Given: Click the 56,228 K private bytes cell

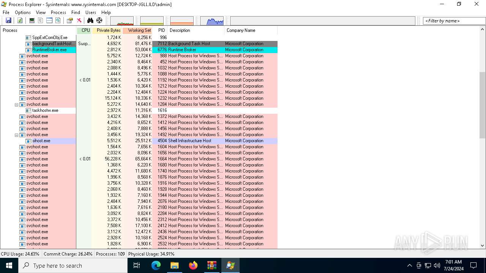Looking at the screenshot, I should (113, 159).
